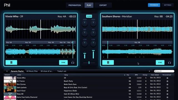The height and width of the screenshot is (100, 178).
Task: Click SYNC on the Vinnie Who deck
Action: pyautogui.click(x=63, y=62)
